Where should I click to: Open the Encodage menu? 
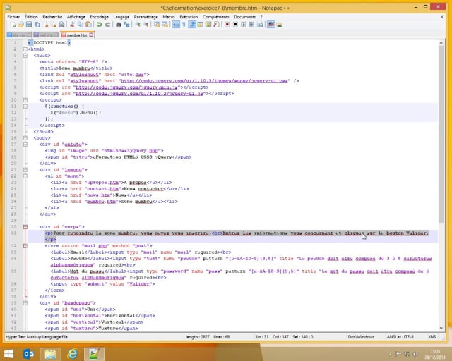99,17
